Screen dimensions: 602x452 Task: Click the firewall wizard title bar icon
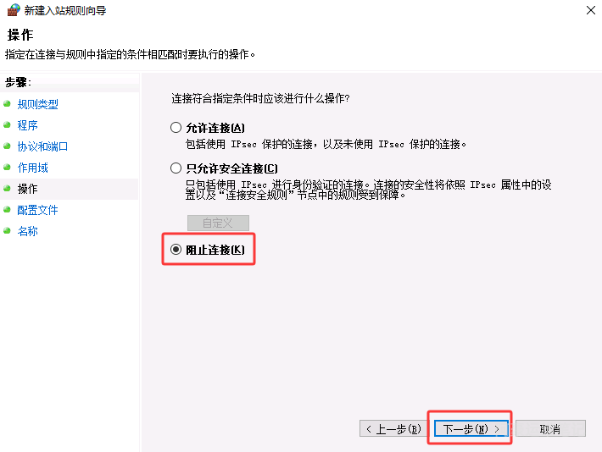tap(14, 10)
